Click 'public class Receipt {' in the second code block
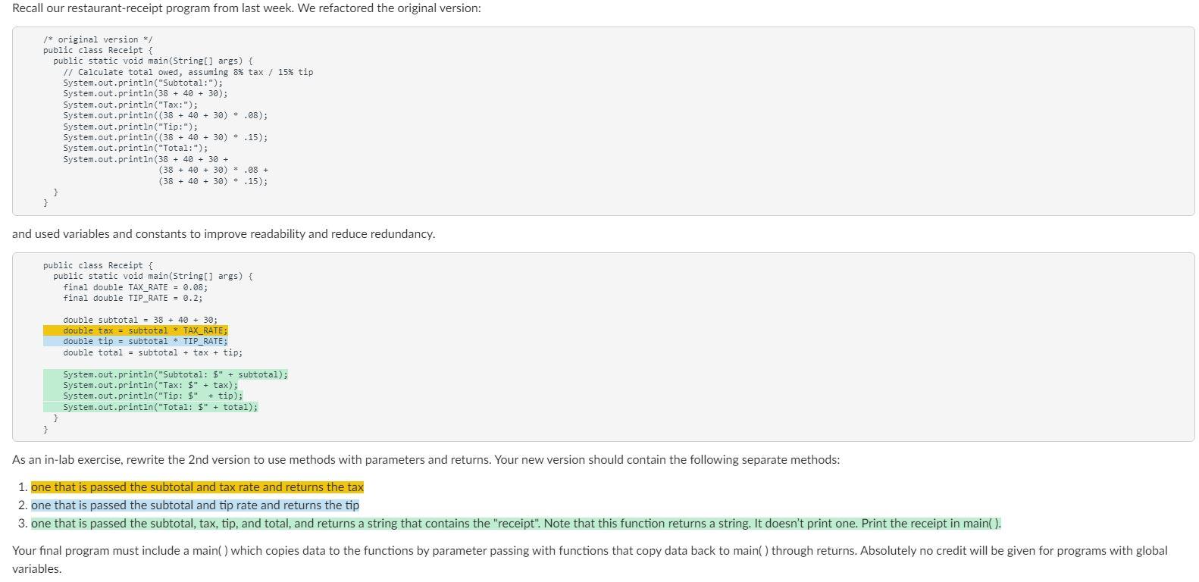The image size is (1199, 582). tap(98, 265)
